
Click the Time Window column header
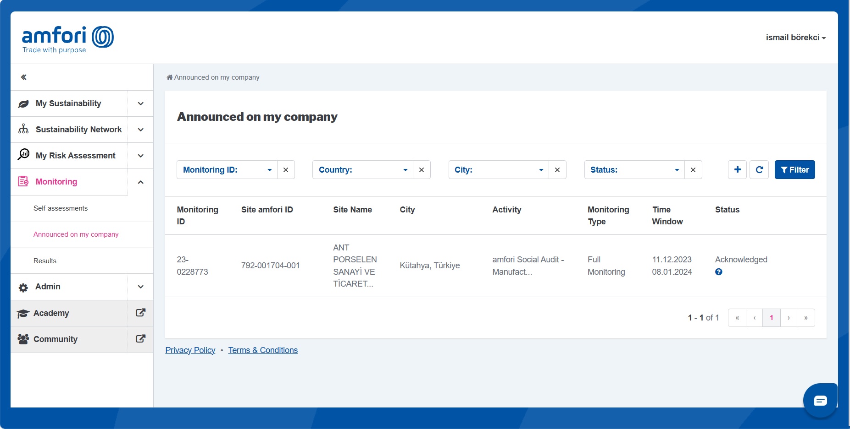point(667,216)
